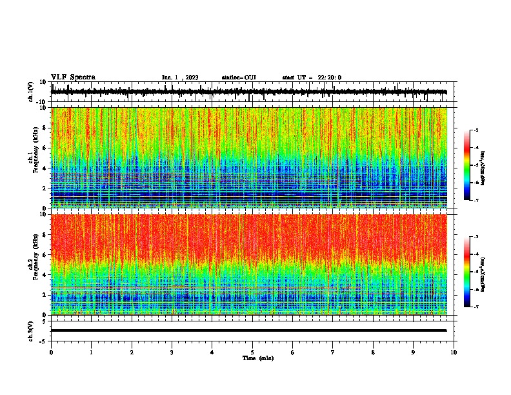This screenshot has width=511, height=395.
Task: Click inside the ch.2 spectrogram panel
Action: tap(248, 265)
